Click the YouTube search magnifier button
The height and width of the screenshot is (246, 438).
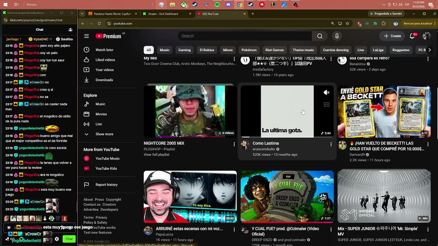click(320, 36)
